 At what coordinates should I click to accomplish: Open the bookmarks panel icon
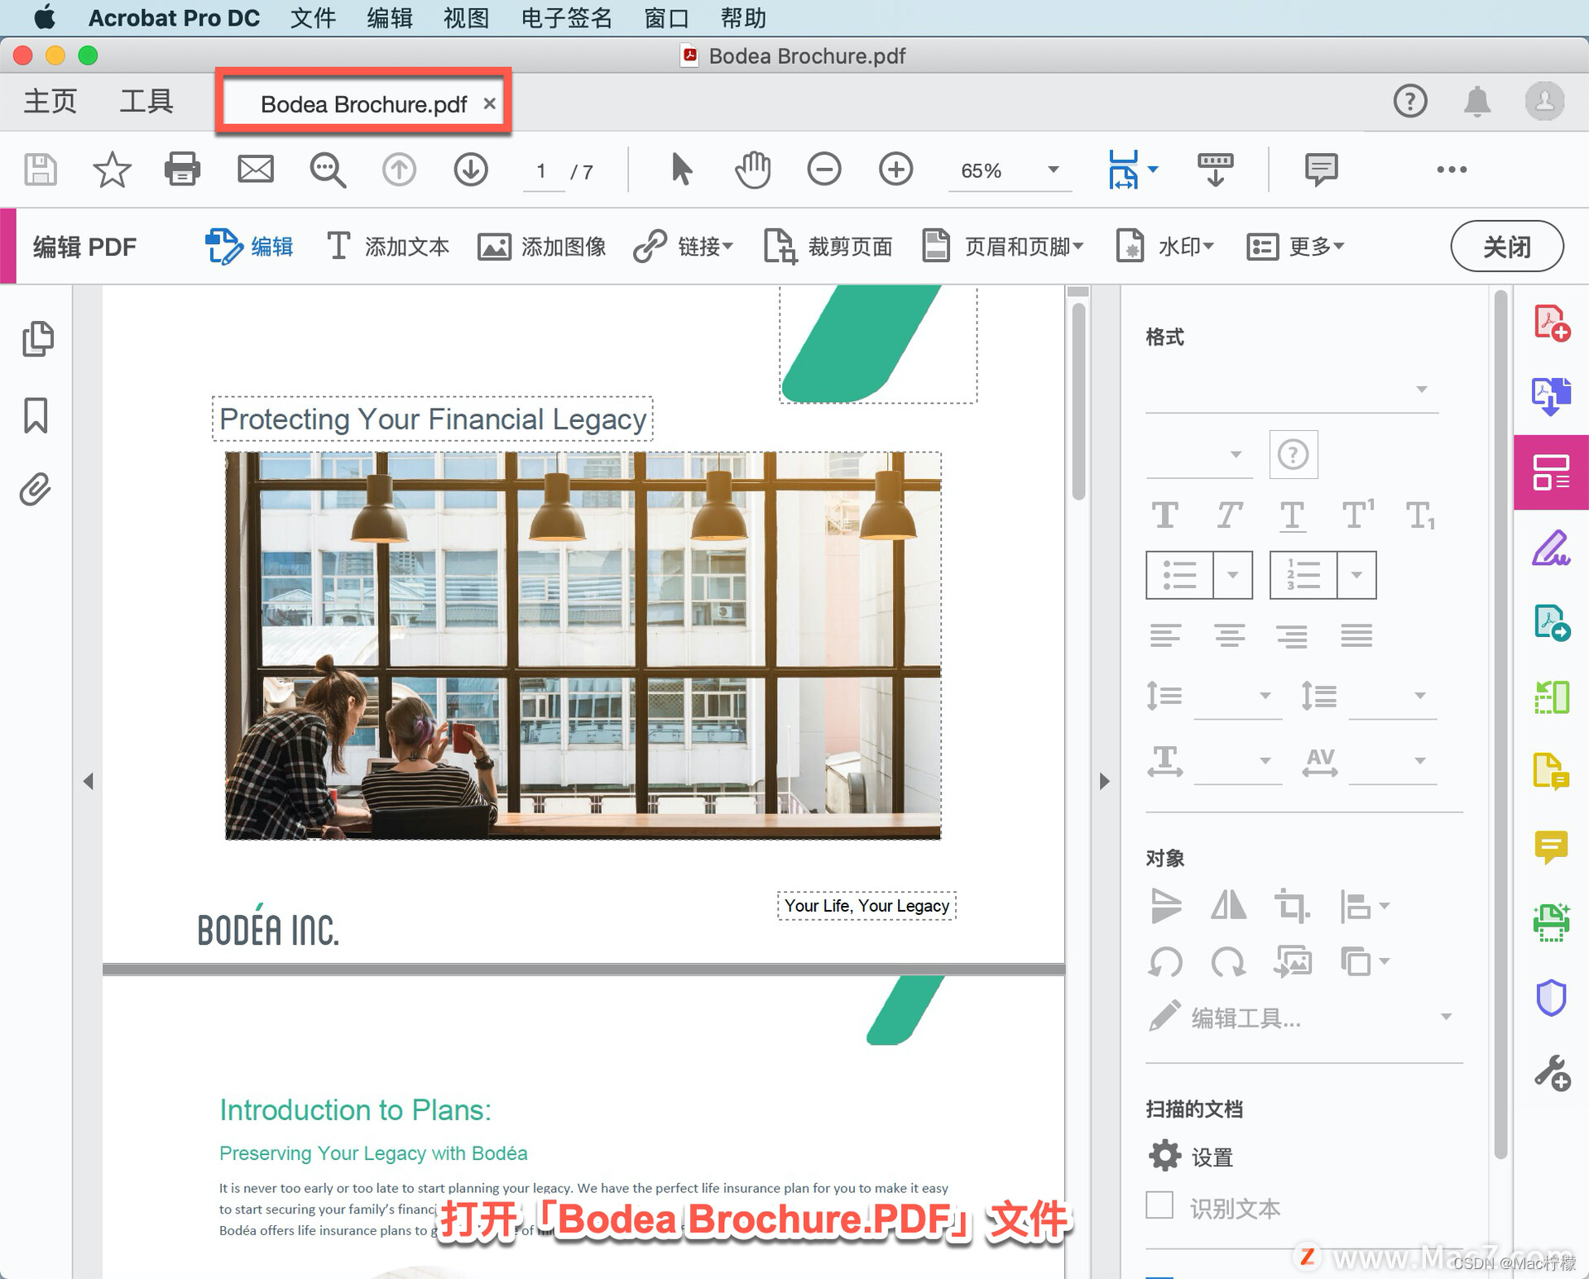click(36, 414)
